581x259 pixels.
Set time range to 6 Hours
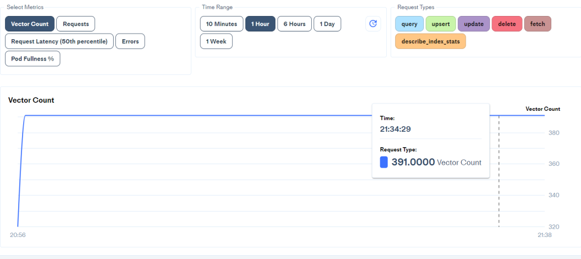coord(295,24)
